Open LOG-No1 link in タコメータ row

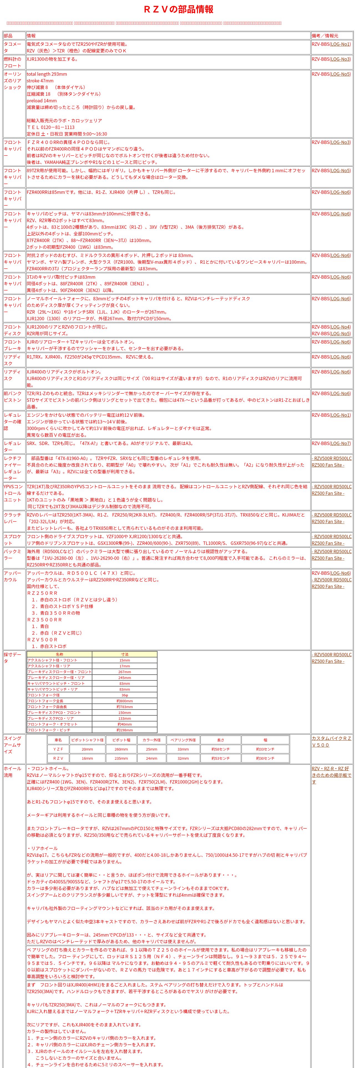tap(340, 44)
